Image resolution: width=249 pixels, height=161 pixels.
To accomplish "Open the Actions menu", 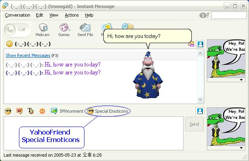I will coord(71,15).
